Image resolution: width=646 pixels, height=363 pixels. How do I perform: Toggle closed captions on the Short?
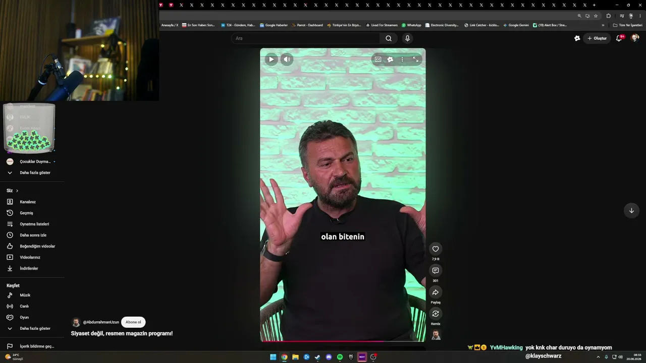coord(378,59)
